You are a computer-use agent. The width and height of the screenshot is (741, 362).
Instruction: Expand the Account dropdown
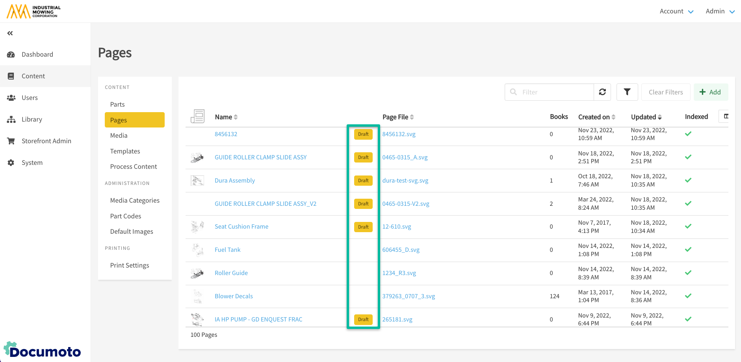pyautogui.click(x=676, y=11)
